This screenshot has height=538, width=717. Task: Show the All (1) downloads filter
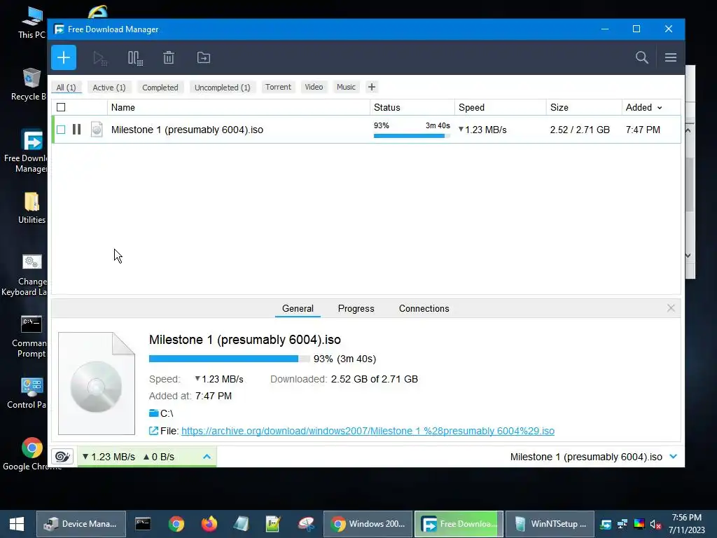tap(66, 88)
